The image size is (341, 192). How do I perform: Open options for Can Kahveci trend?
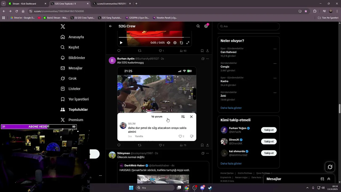(x=275, y=49)
